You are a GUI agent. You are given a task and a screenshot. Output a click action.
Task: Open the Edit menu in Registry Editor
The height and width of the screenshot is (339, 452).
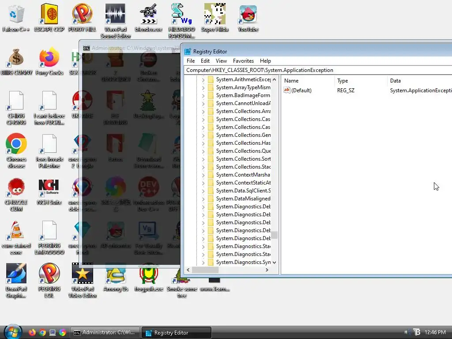tap(205, 61)
